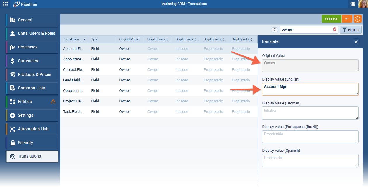Open the Filter options
The height and width of the screenshot is (187, 368).
click(350, 30)
